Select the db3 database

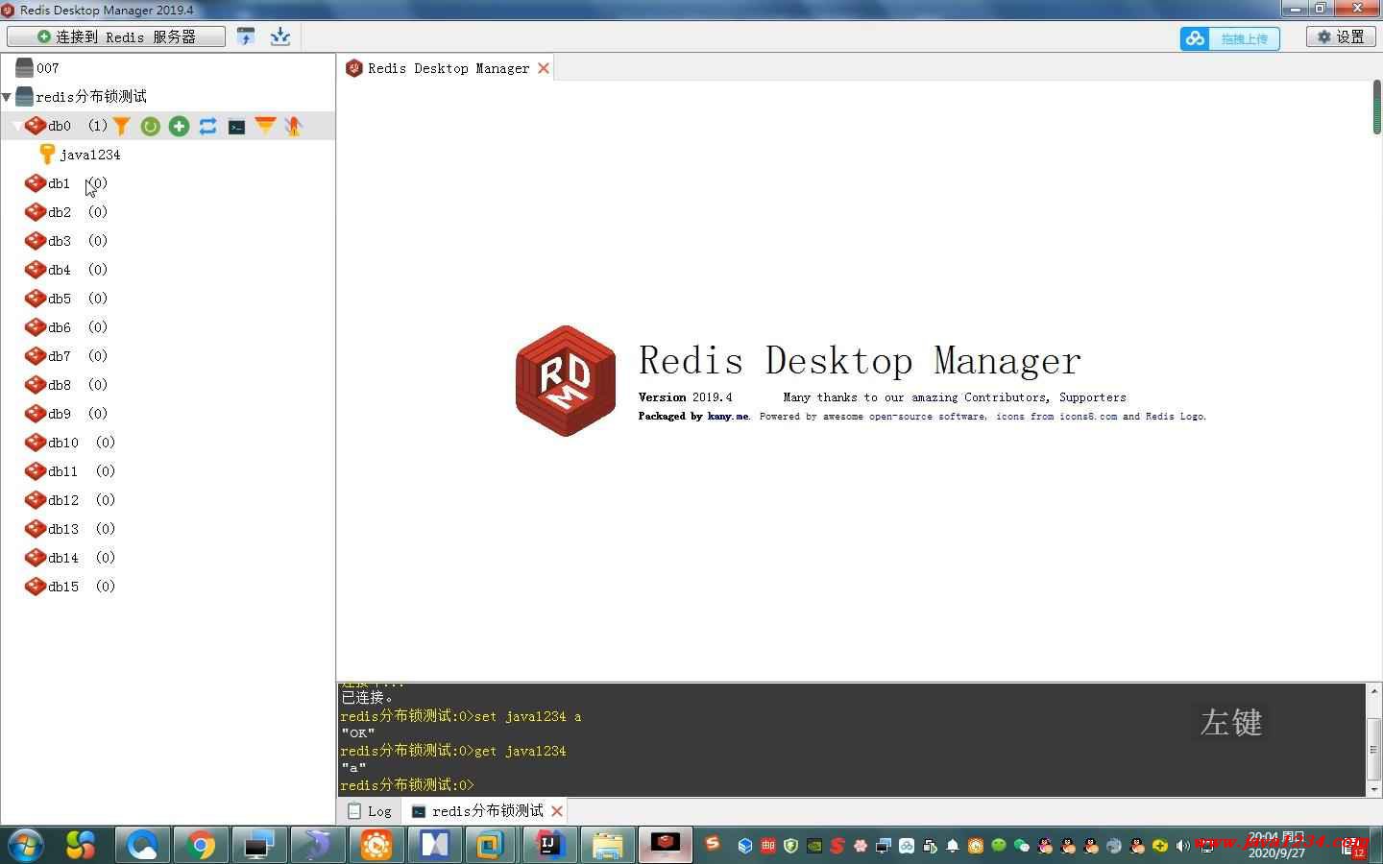click(x=60, y=241)
